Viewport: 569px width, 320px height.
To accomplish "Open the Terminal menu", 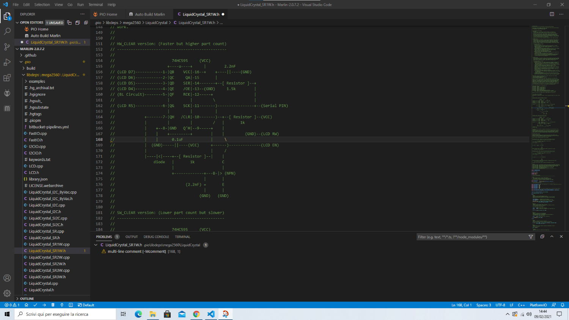I will click(96, 5).
